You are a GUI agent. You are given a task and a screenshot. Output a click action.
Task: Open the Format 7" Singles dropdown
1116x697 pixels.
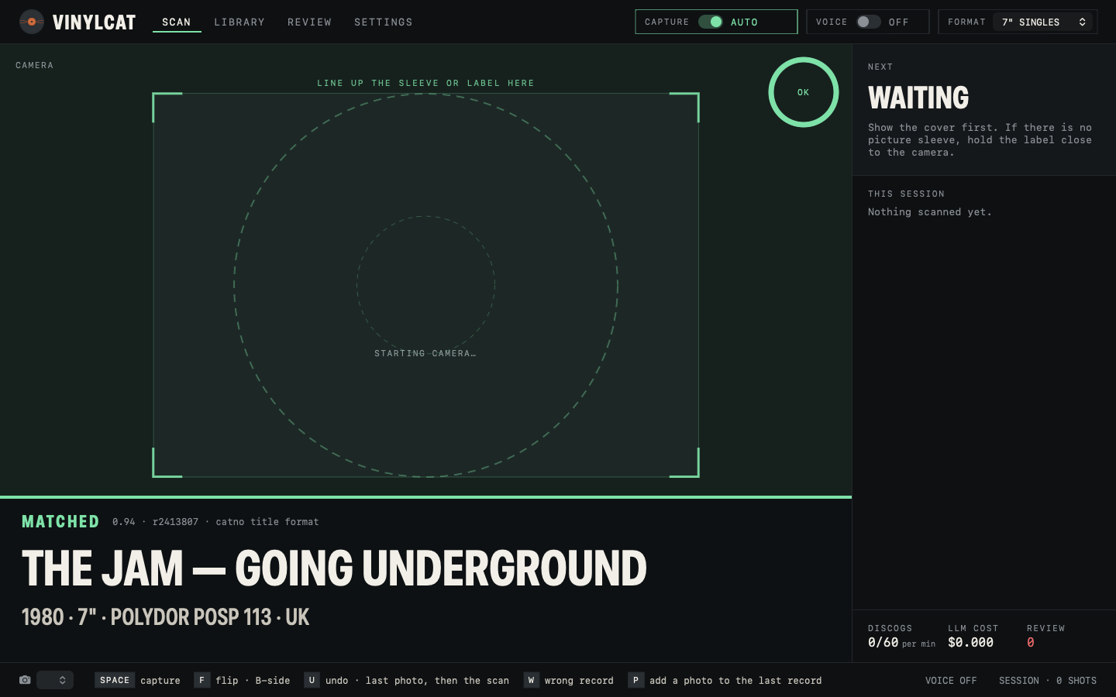click(1043, 22)
